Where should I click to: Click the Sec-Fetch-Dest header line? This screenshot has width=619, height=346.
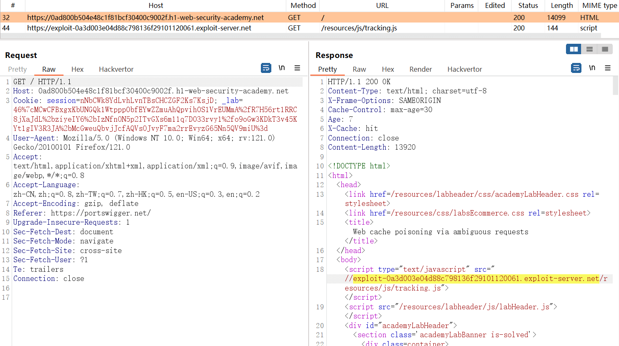point(63,232)
